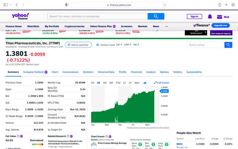Advance the market ticker with next arrow
The width and height of the screenshot is (238, 149).
pyautogui.click(x=157, y=30)
